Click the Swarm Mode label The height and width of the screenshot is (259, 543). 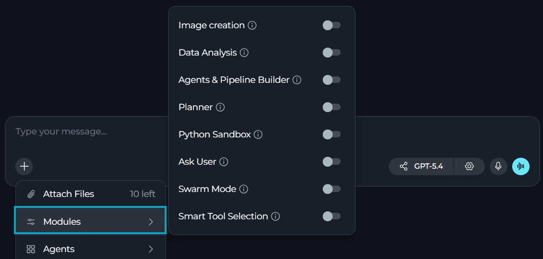tap(207, 189)
